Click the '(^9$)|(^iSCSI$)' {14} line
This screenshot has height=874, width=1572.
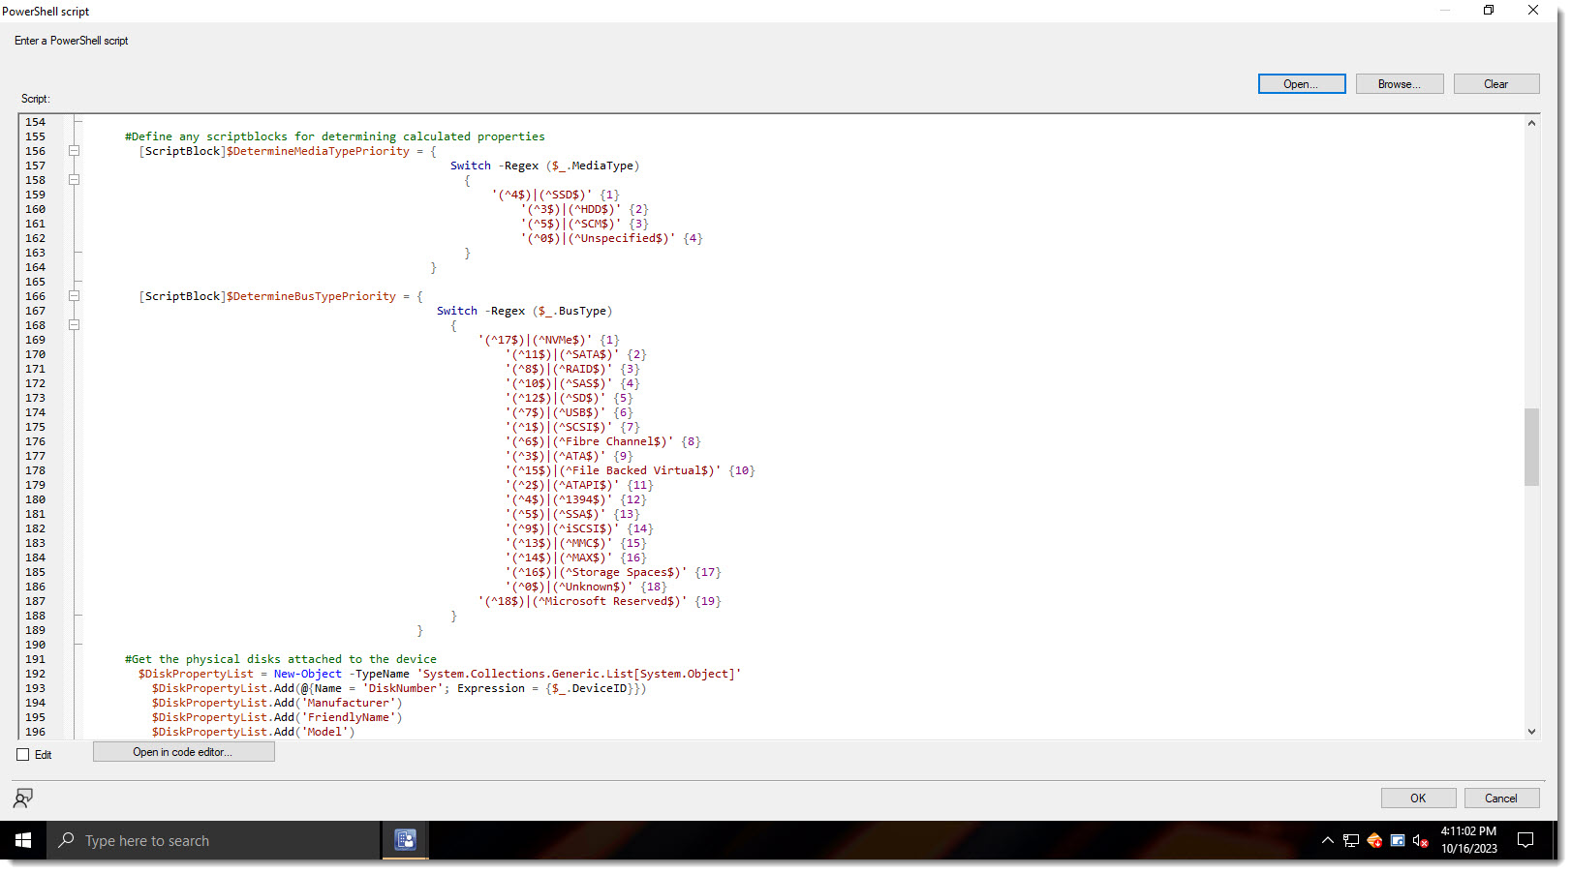coord(579,528)
